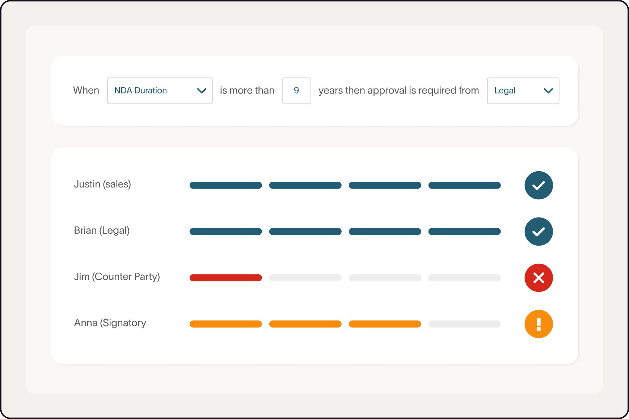Select the Brian (Legal) row label
The height and width of the screenshot is (419, 629).
(102, 230)
